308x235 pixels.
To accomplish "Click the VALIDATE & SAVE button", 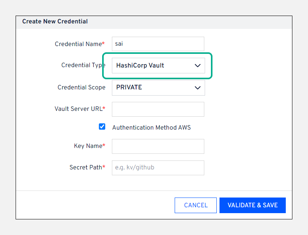I will coord(252,205).
